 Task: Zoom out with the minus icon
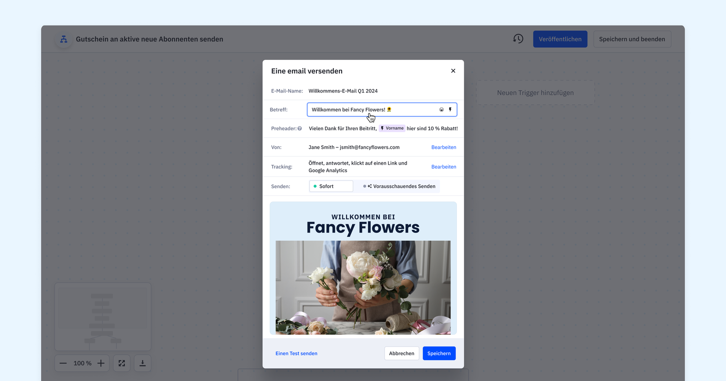point(63,363)
